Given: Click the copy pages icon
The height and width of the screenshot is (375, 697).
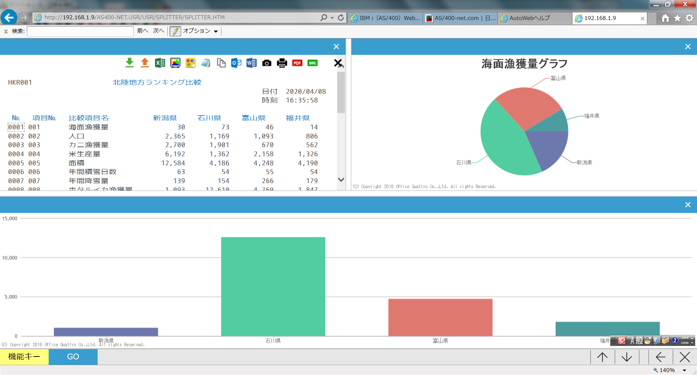Looking at the screenshot, I should (x=221, y=63).
